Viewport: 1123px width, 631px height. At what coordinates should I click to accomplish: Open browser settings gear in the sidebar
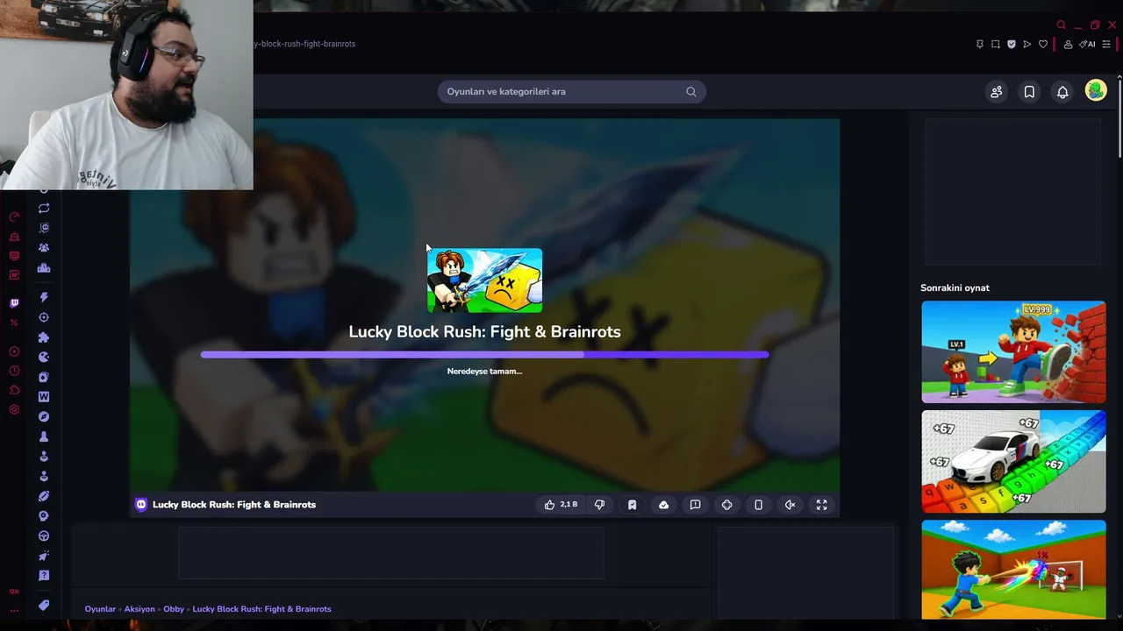14,409
